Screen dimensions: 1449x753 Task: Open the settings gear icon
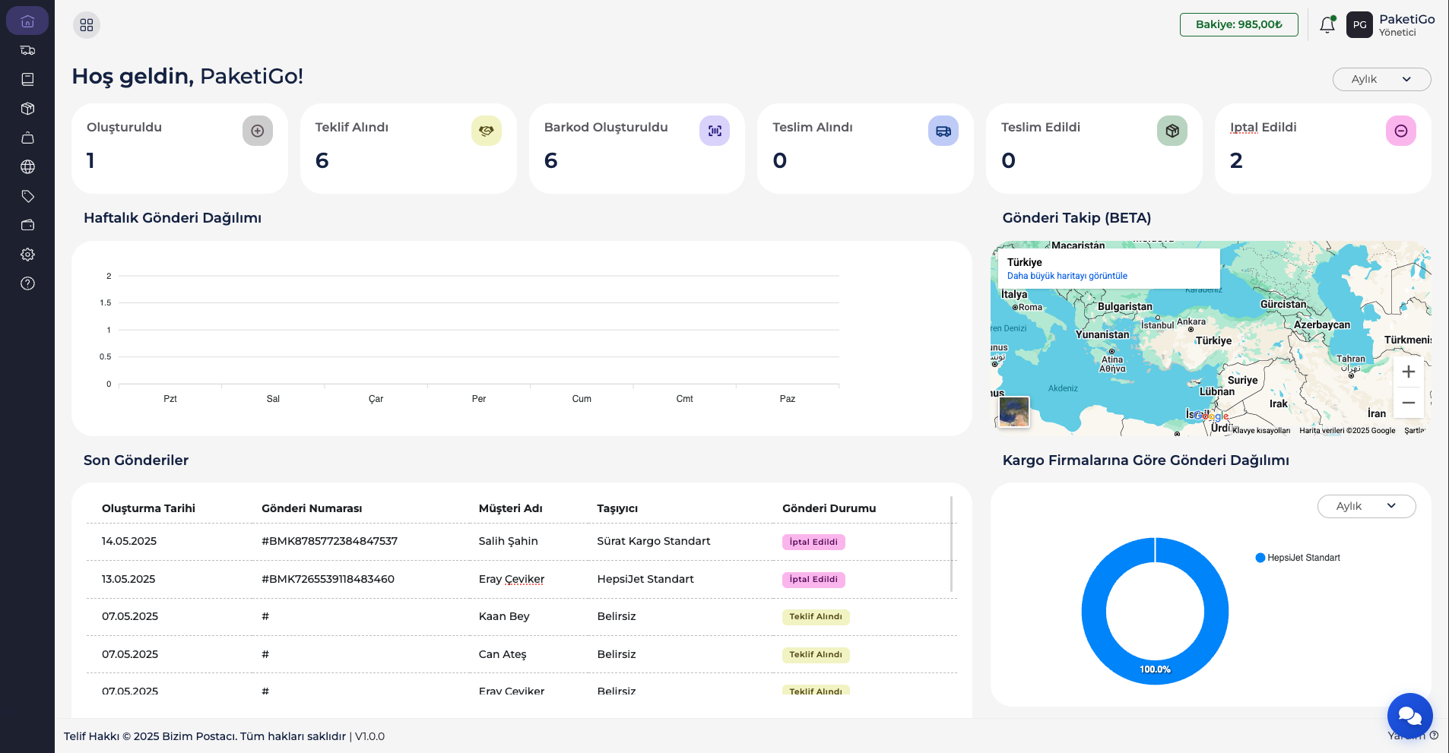coord(27,254)
